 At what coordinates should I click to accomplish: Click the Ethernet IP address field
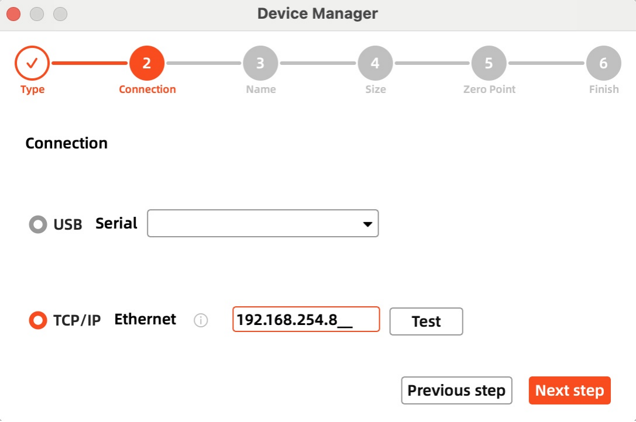pyautogui.click(x=305, y=320)
